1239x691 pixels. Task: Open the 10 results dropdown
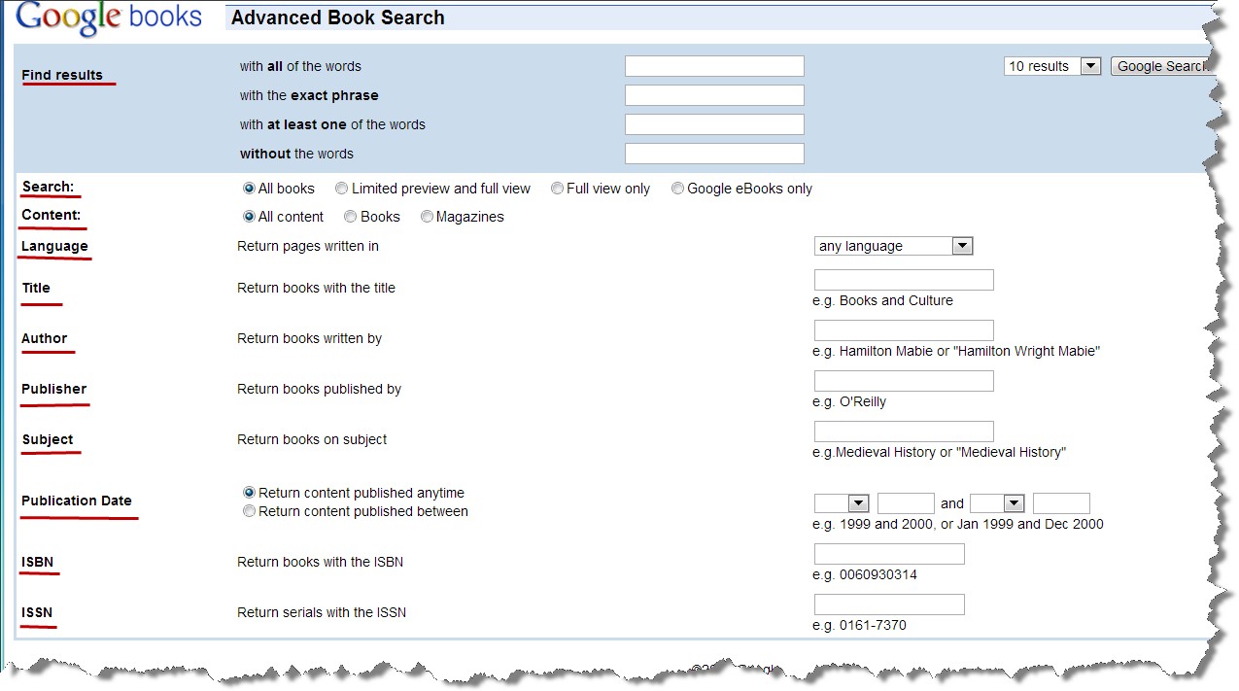click(x=1052, y=66)
